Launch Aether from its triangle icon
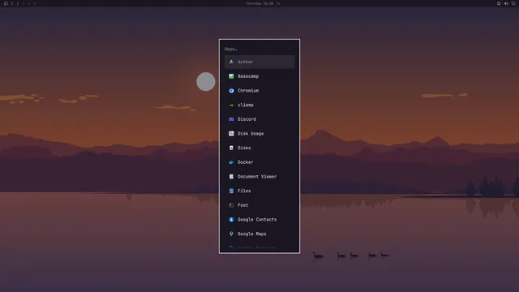The height and width of the screenshot is (292, 519). coord(231,62)
